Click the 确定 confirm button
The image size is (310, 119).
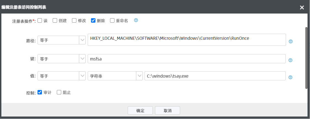140,110
